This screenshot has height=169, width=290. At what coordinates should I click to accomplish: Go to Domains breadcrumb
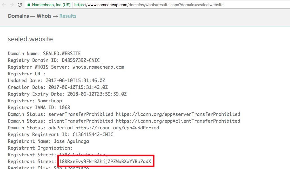tap(18, 16)
